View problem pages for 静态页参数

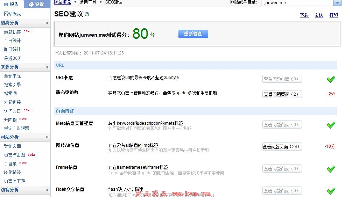click(282, 94)
